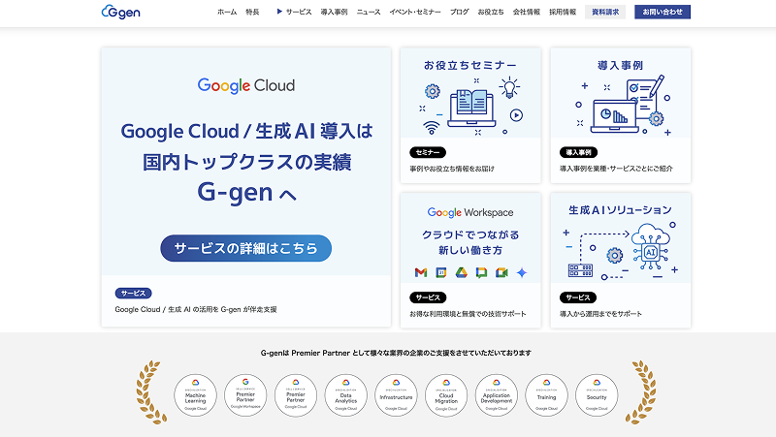This screenshot has width=776, height=437.
Task: Click the open-book laptop illustration in seminar card
Action: (x=471, y=109)
